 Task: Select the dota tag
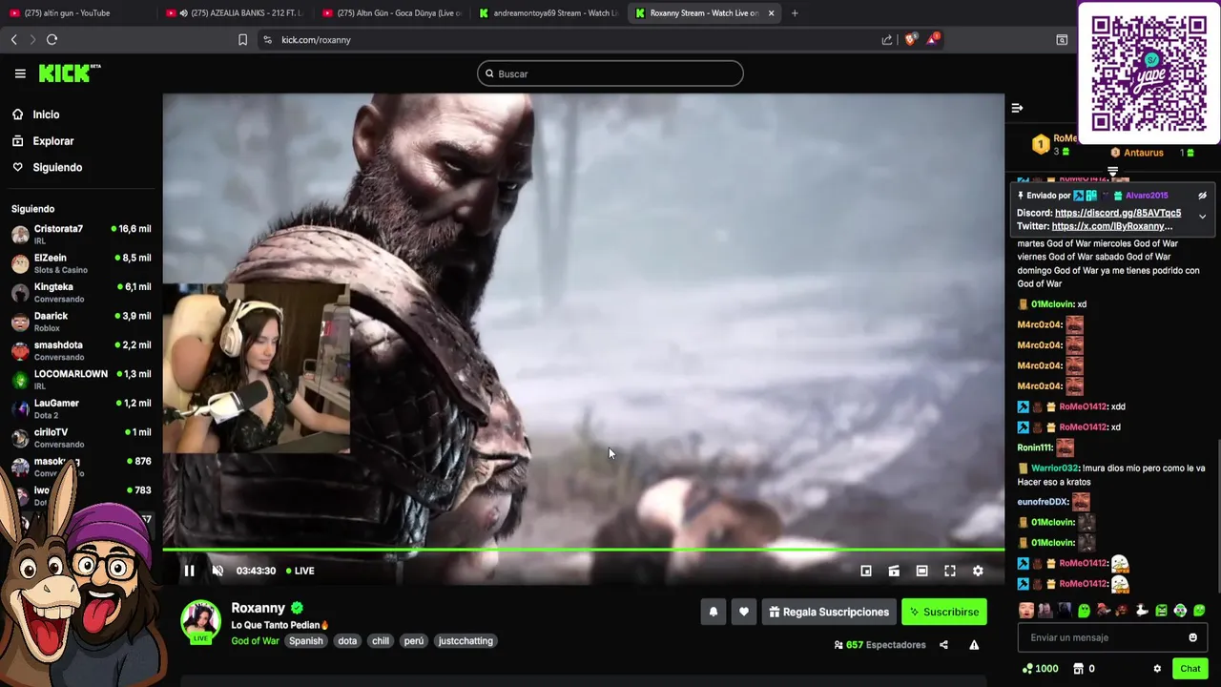347,641
